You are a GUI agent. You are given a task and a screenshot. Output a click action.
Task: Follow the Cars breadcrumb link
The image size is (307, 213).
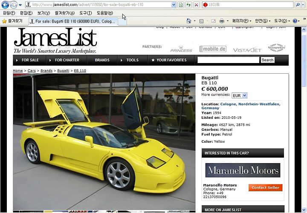coord(32,71)
